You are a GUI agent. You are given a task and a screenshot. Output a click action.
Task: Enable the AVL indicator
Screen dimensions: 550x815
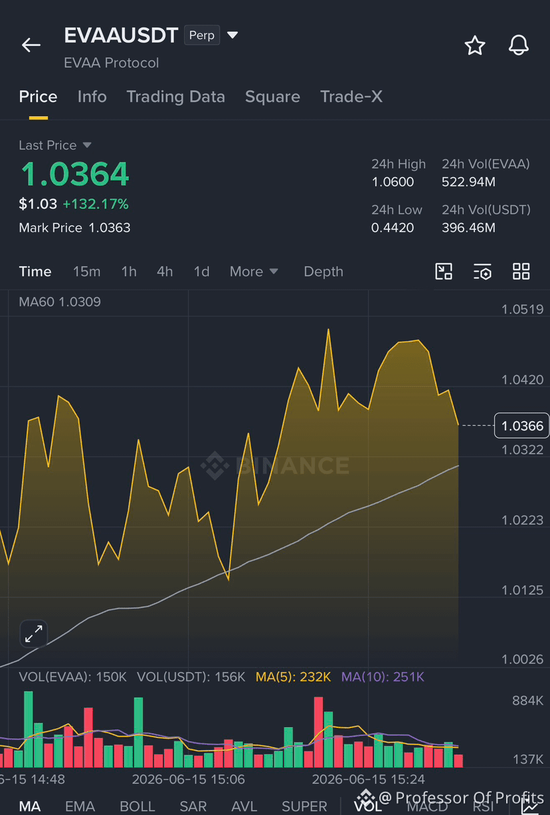coord(244,806)
